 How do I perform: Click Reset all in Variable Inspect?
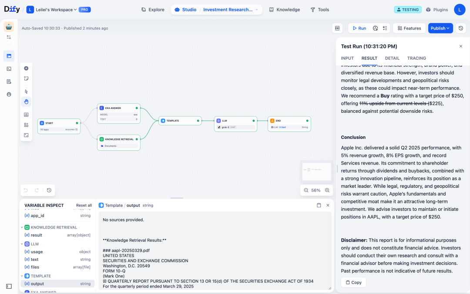pyautogui.click(x=84, y=205)
